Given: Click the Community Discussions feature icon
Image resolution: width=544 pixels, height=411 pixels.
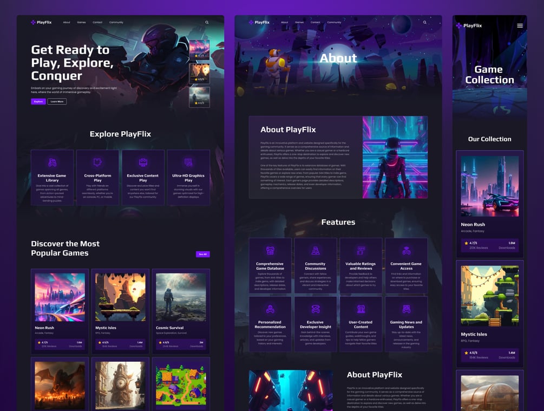Looking at the screenshot, I should pyautogui.click(x=316, y=250).
